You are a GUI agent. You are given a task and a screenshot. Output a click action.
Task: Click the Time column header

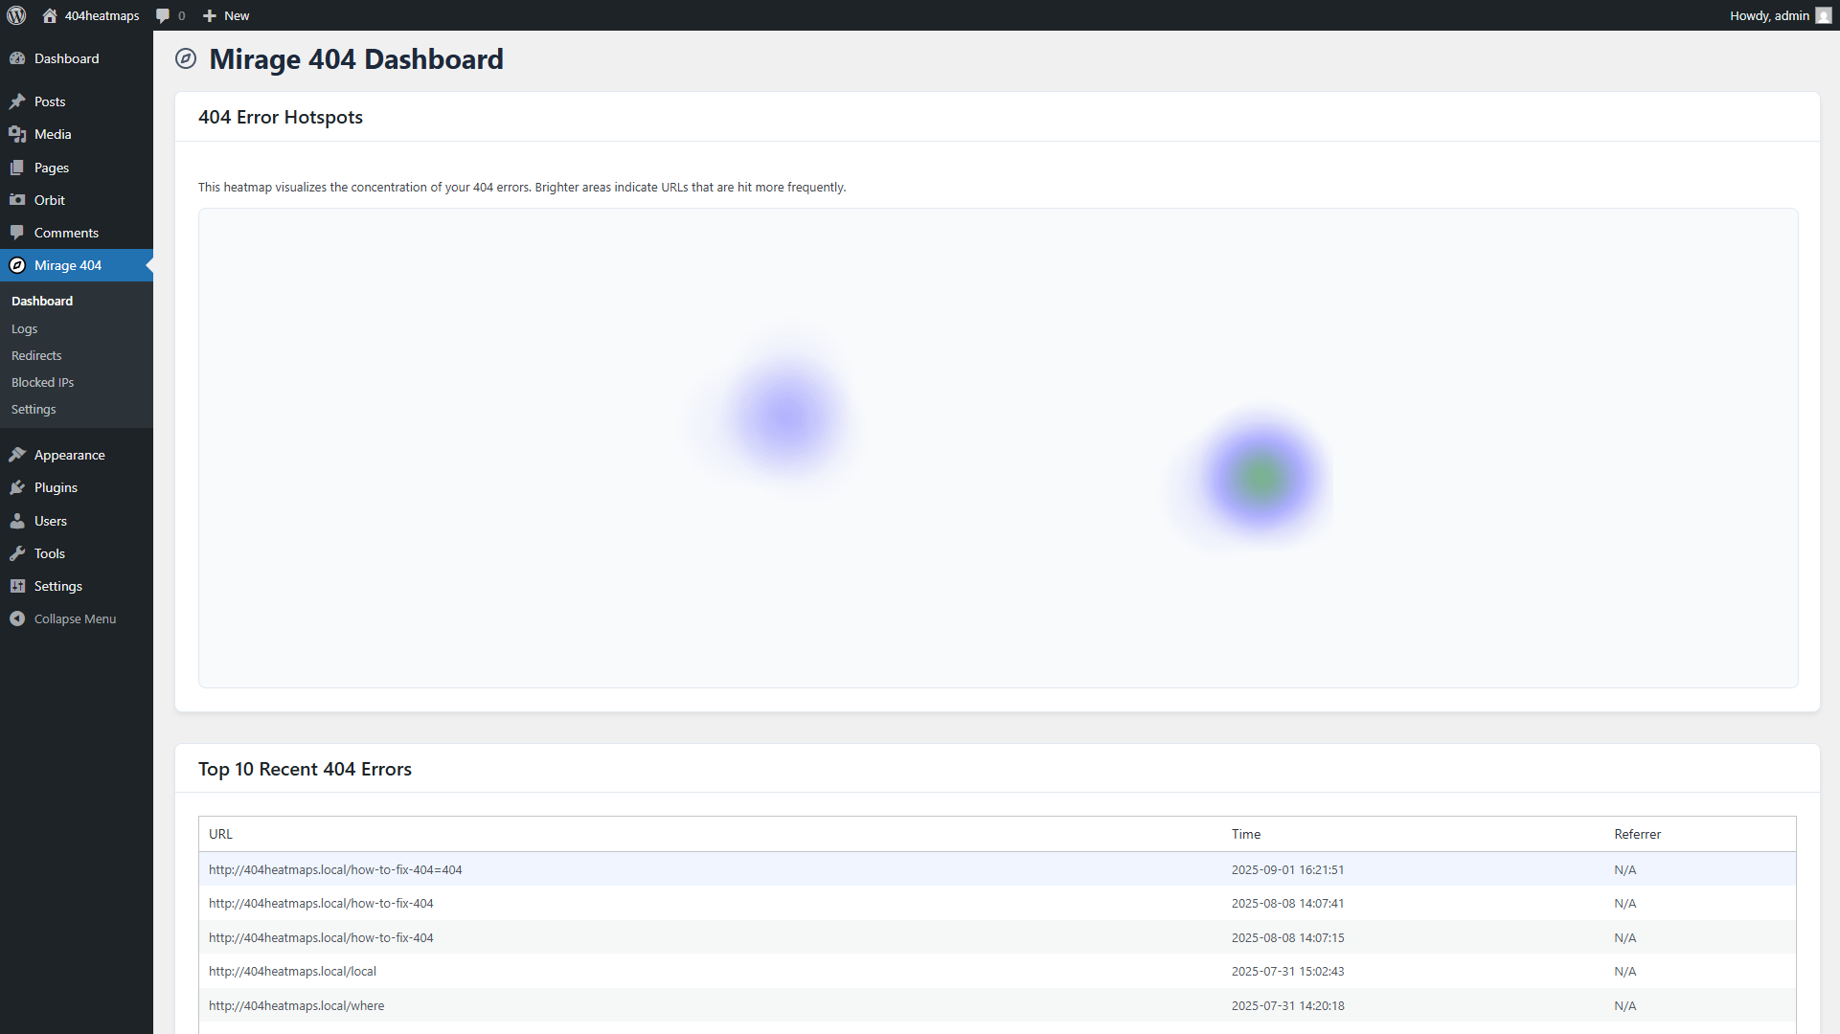pos(1245,834)
